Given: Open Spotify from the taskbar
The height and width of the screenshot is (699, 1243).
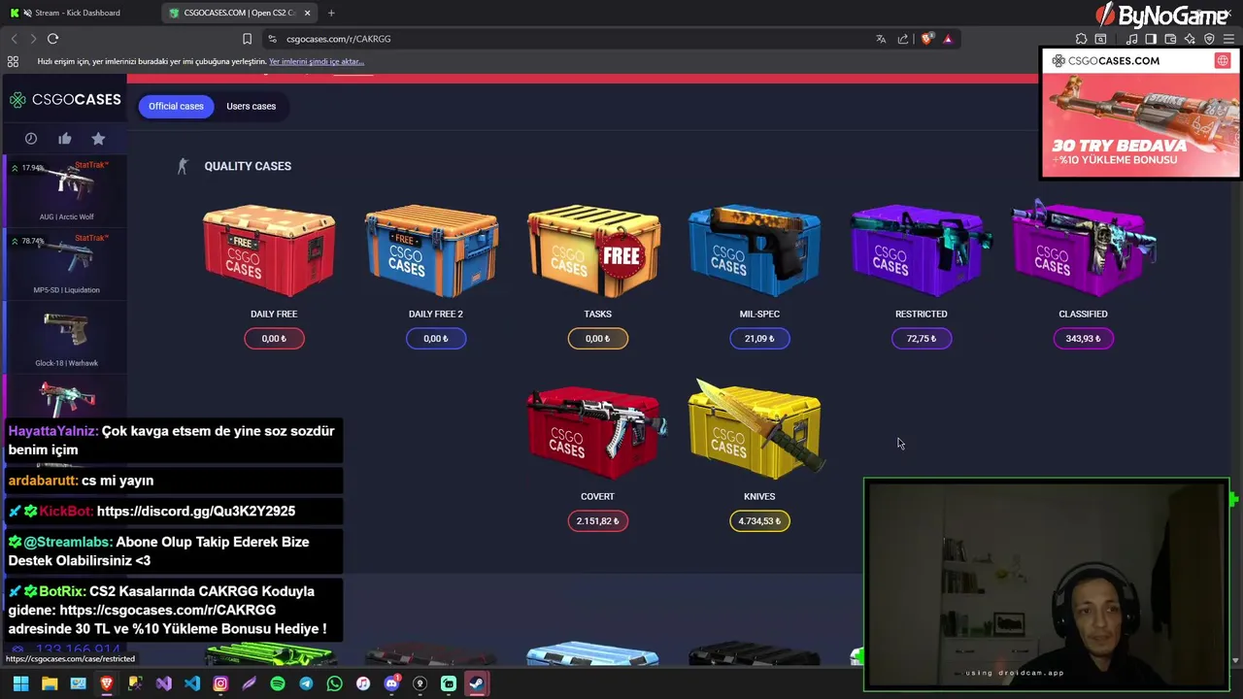Looking at the screenshot, I should [278, 683].
